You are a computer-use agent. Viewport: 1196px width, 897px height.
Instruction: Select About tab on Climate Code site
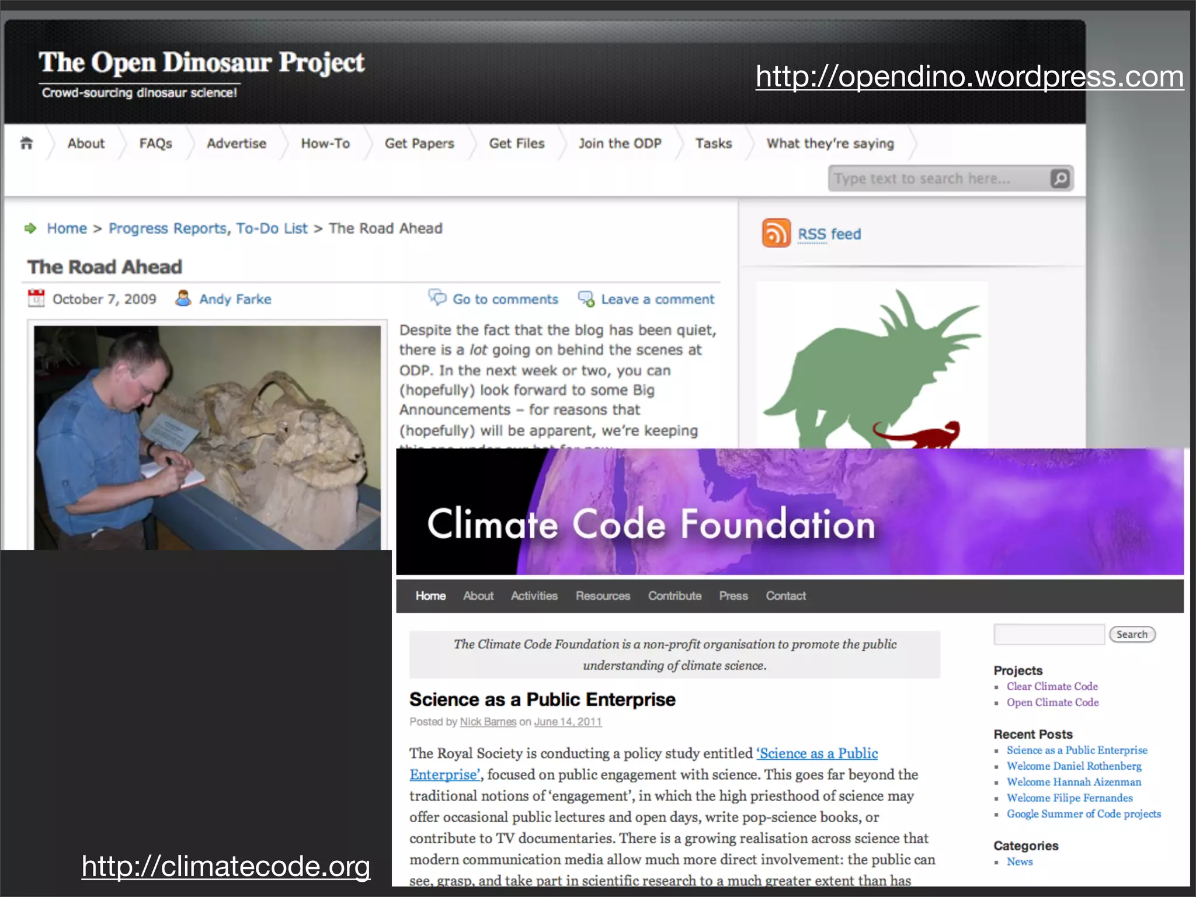[478, 596]
